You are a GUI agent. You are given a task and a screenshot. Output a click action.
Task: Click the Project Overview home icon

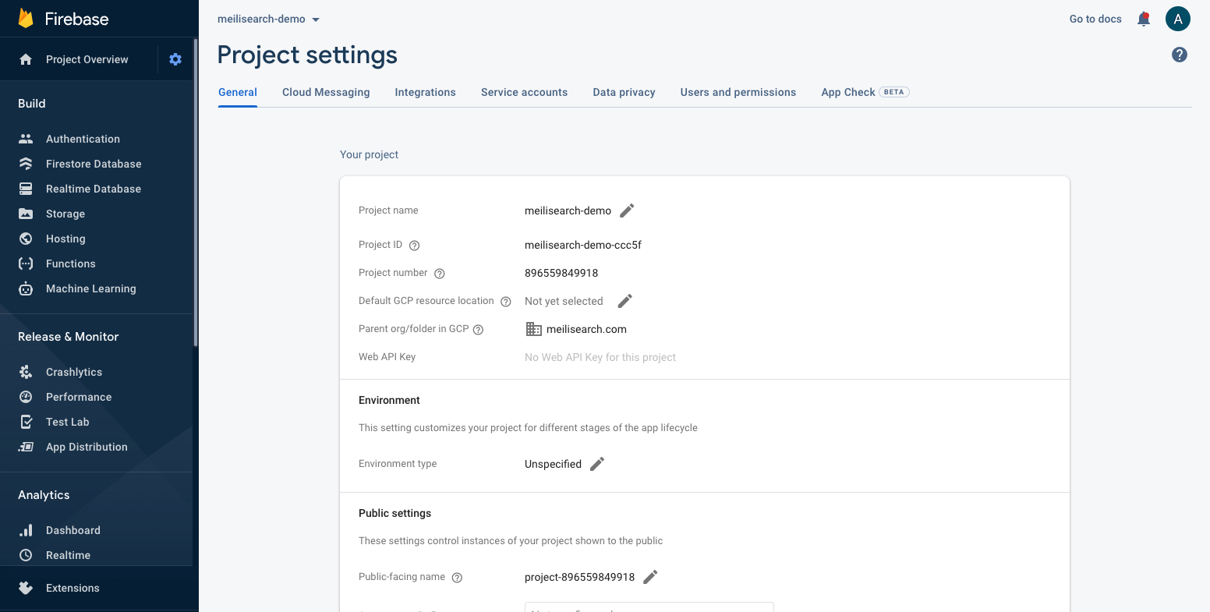coord(26,59)
